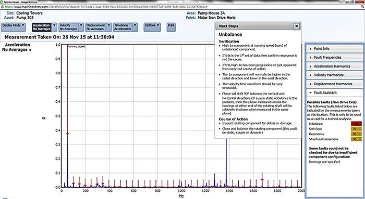Open the arrow beside the Acceleration toolbar button
365x199 pixels.
(x=54, y=27)
